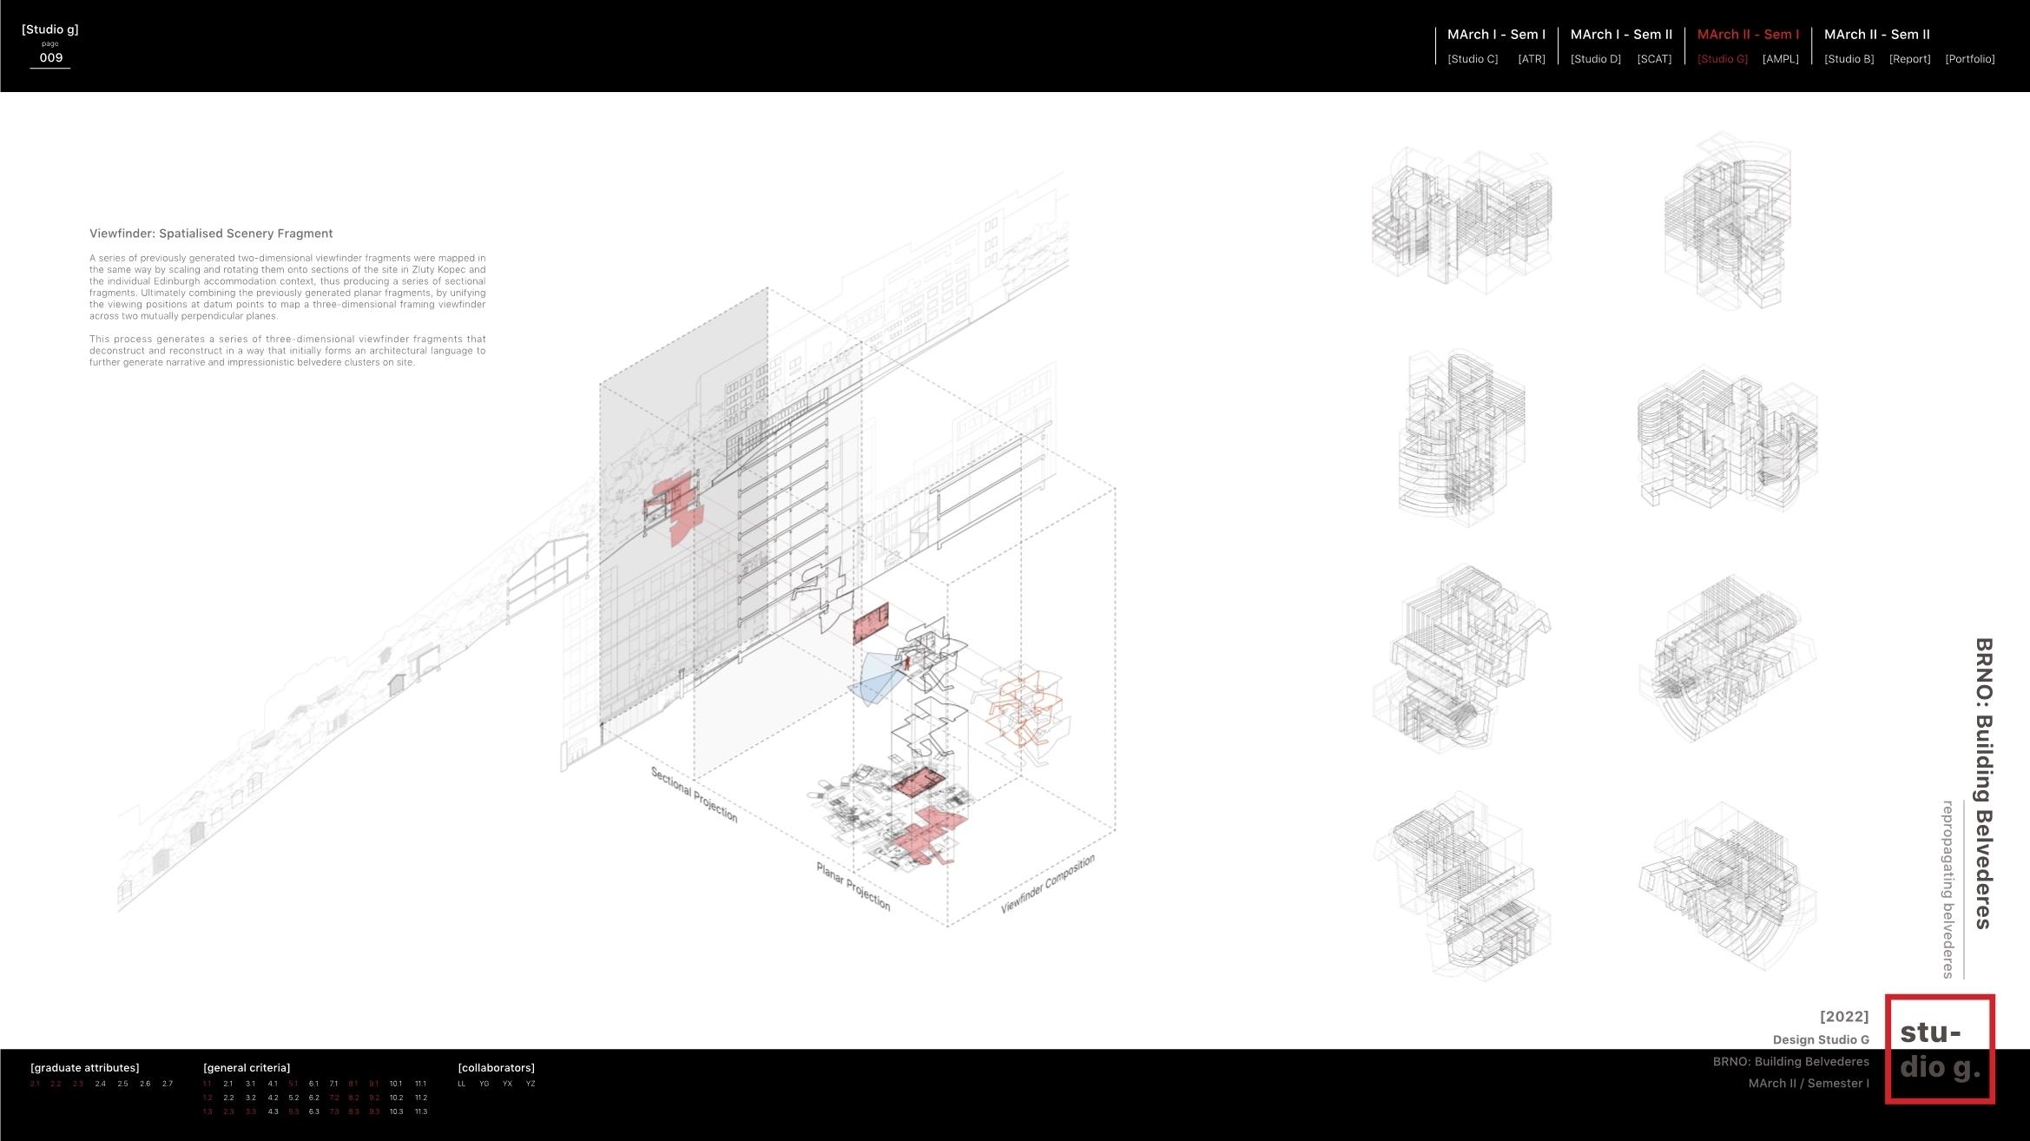Click the page number 009 indicator
The image size is (2030, 1141).
pos(50,57)
